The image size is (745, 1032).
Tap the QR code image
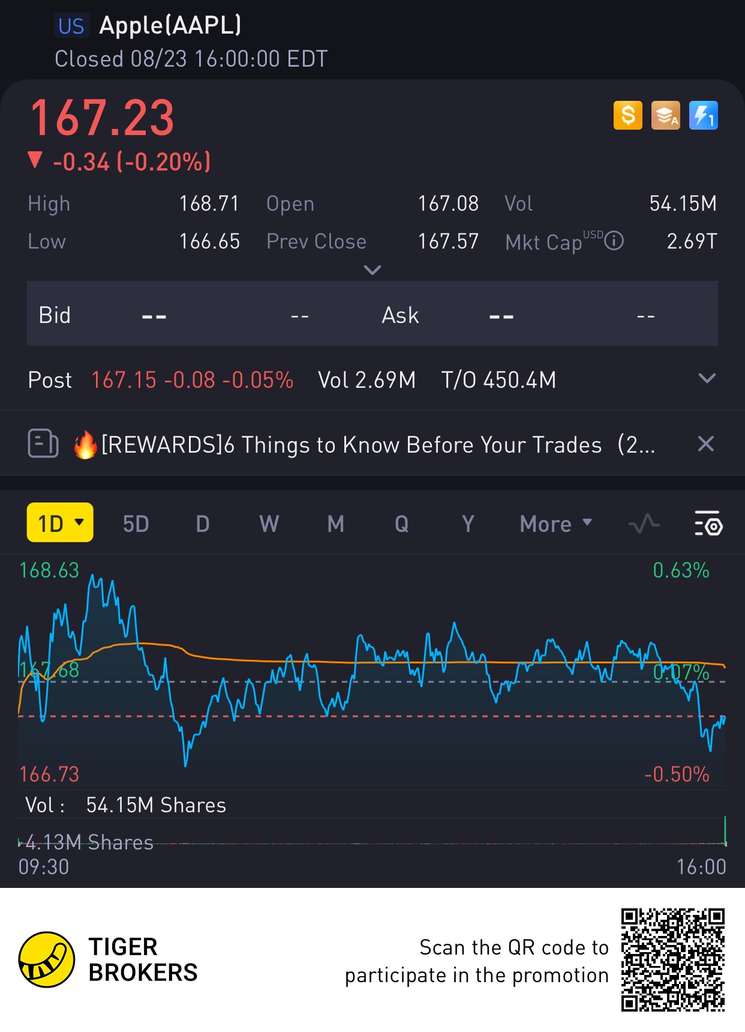(x=673, y=959)
